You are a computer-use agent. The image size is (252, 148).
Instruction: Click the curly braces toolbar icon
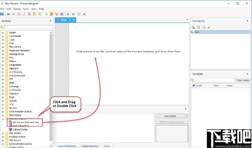(x=46, y=14)
